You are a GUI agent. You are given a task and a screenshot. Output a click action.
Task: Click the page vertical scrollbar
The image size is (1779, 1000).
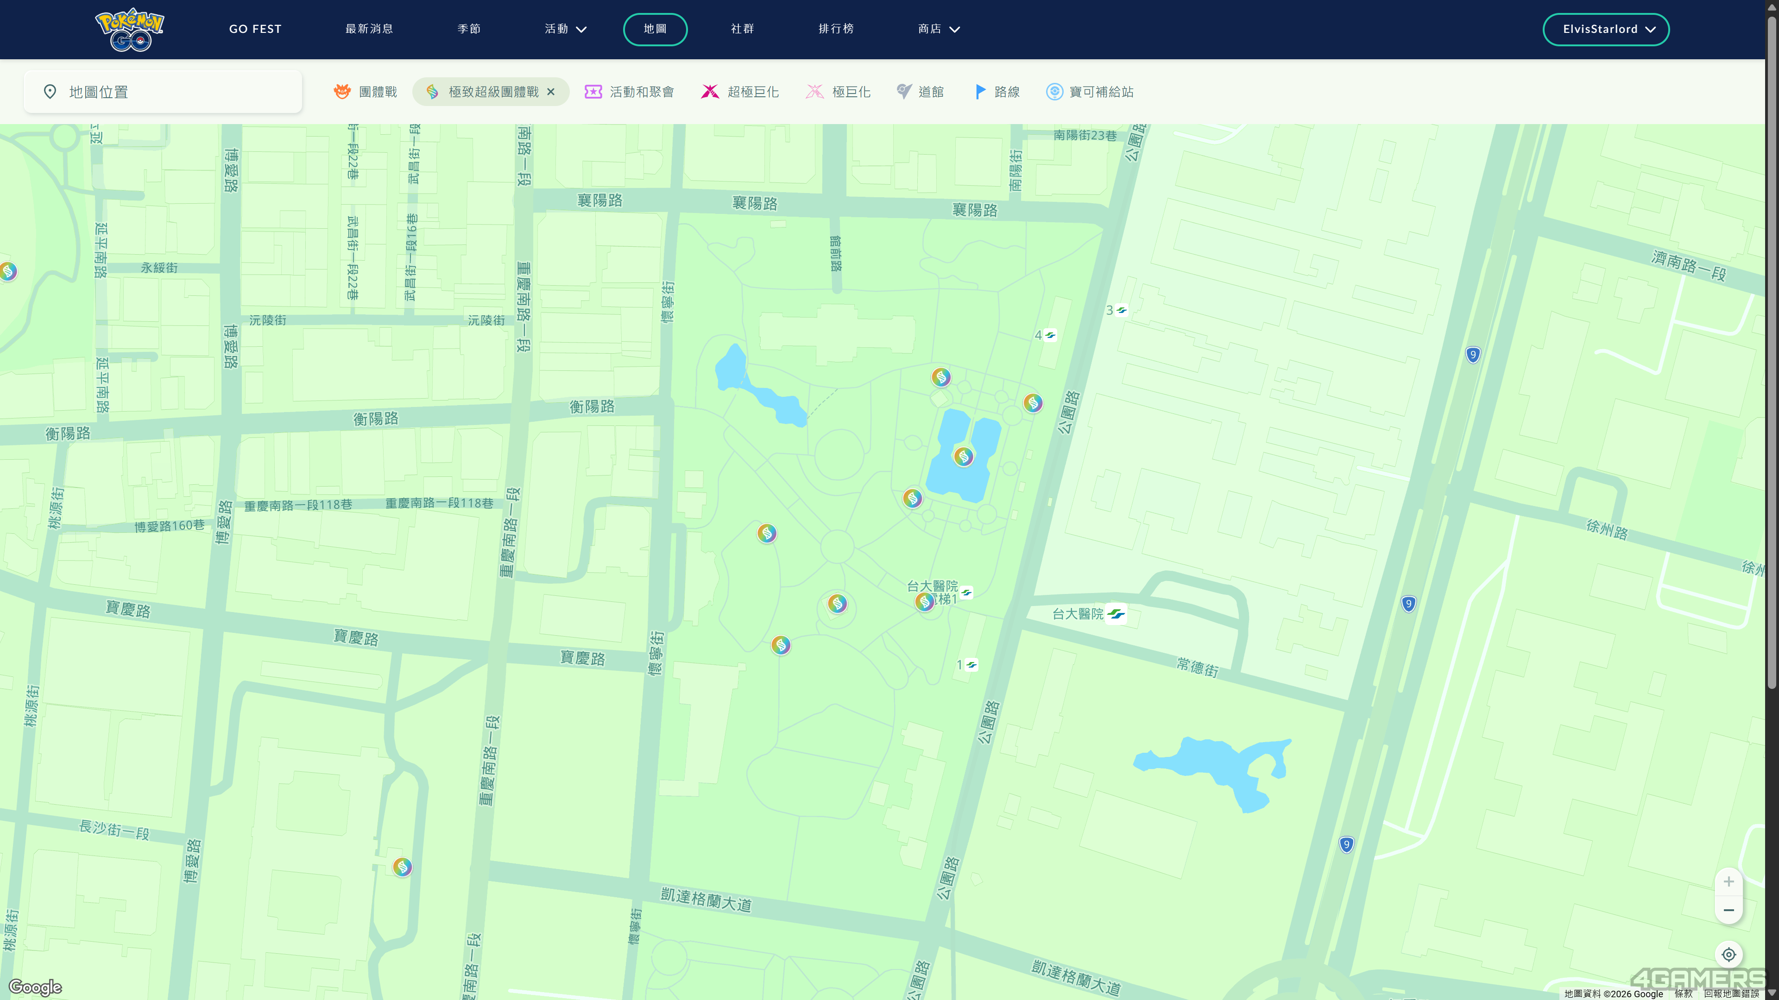[x=1772, y=352]
